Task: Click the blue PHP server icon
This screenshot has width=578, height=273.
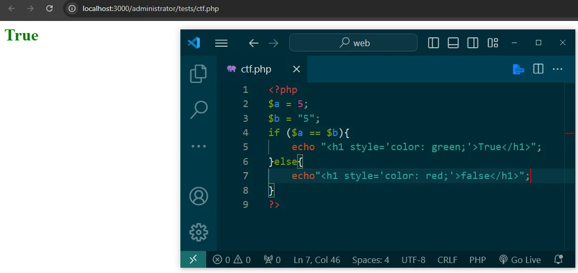Action: tap(519, 69)
